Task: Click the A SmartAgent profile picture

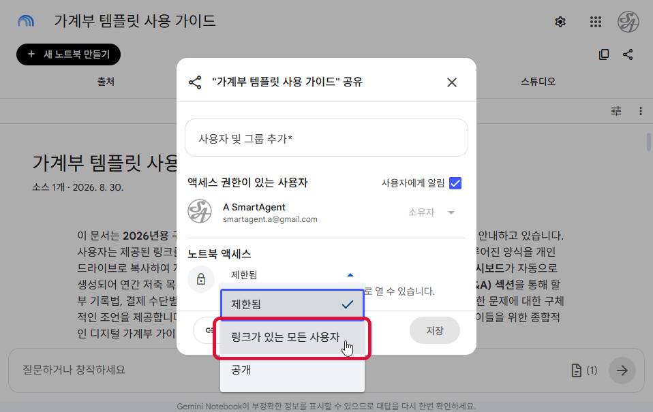Action: [x=200, y=211]
